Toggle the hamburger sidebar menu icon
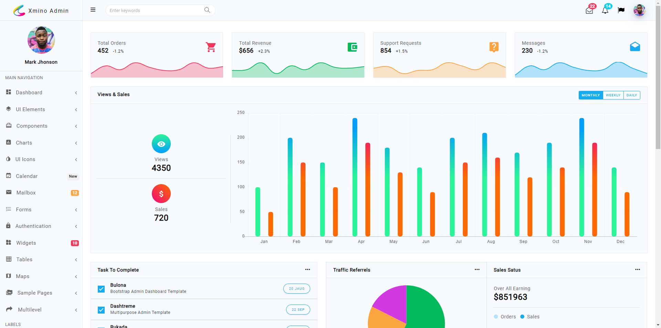The image size is (661, 328). 93,10
